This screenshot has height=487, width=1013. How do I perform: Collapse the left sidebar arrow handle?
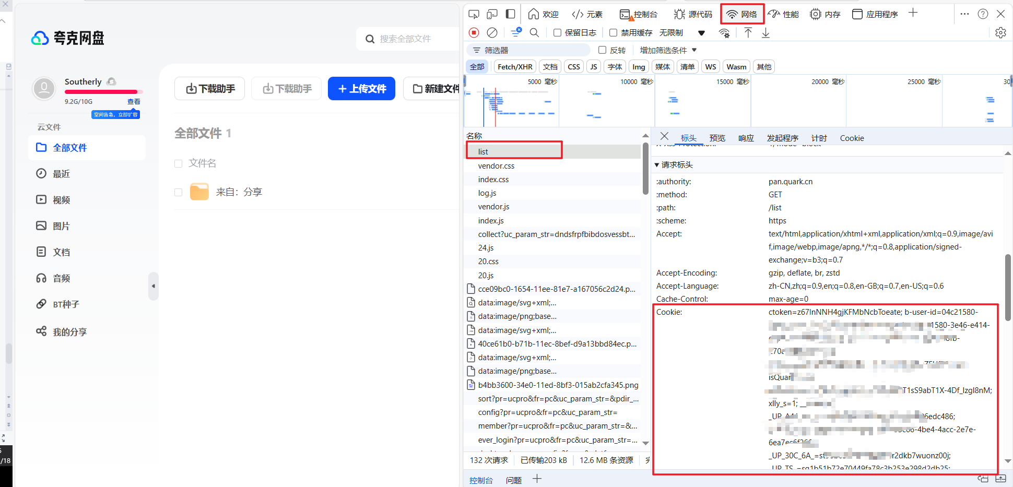[x=153, y=286]
